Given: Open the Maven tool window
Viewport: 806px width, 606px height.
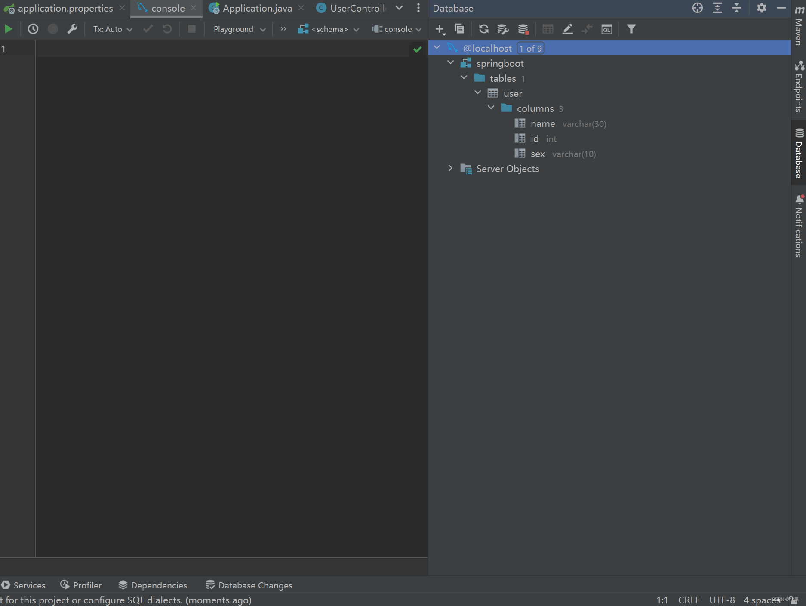Looking at the screenshot, I should point(799,26).
